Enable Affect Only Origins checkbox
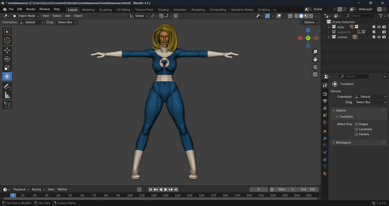Viewport: 389px width, 206px height. pyautogui.click(x=356, y=124)
